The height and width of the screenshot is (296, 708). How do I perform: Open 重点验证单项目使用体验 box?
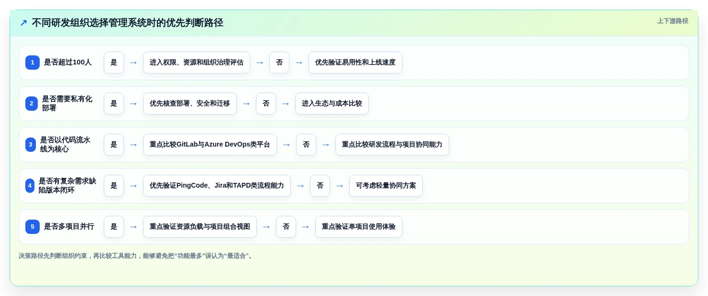point(359,227)
